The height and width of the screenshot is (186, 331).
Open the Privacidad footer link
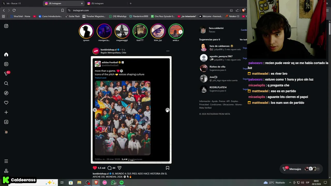tap(204, 105)
